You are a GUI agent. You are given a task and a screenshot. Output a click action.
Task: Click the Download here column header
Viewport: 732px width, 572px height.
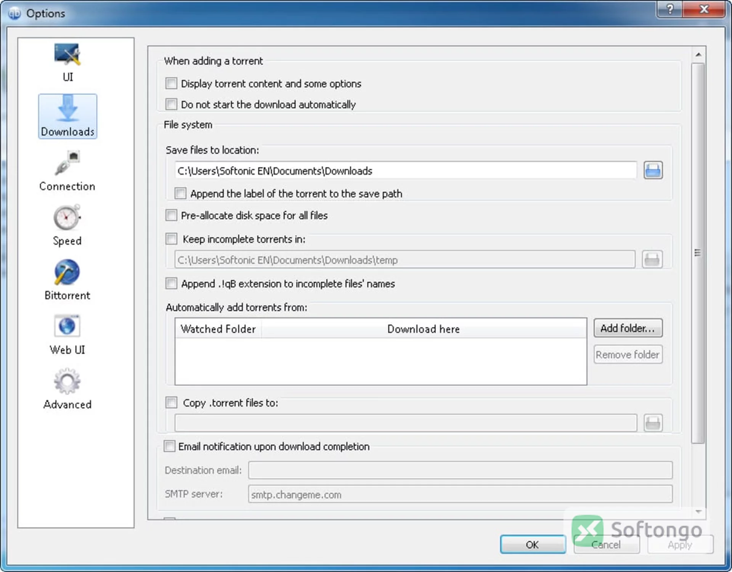coord(424,329)
